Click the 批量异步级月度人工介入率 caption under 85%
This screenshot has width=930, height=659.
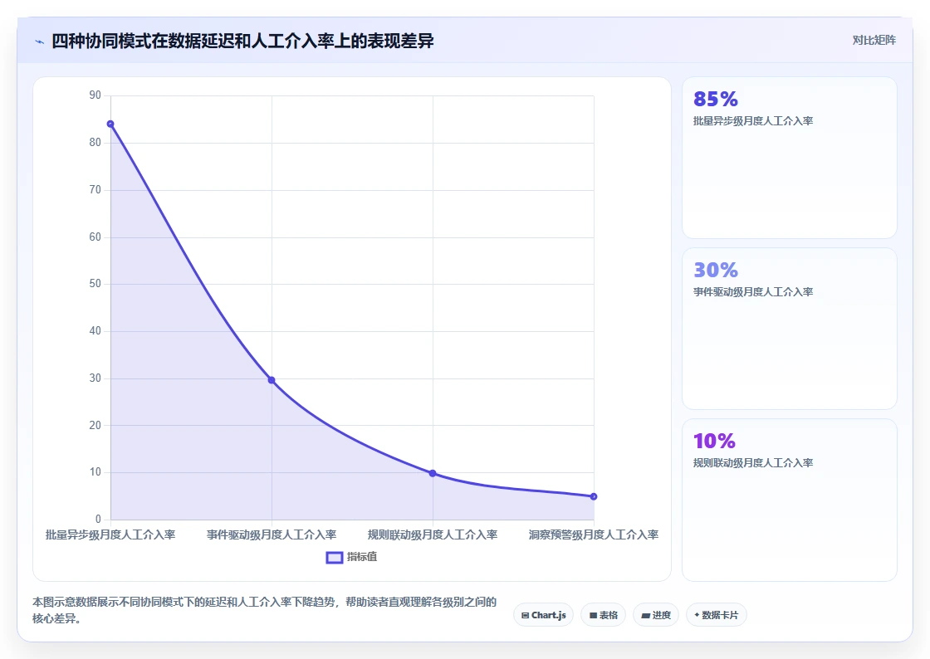(x=752, y=121)
